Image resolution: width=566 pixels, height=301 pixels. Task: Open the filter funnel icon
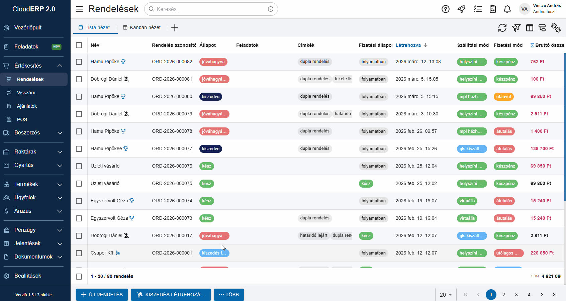[x=516, y=28]
